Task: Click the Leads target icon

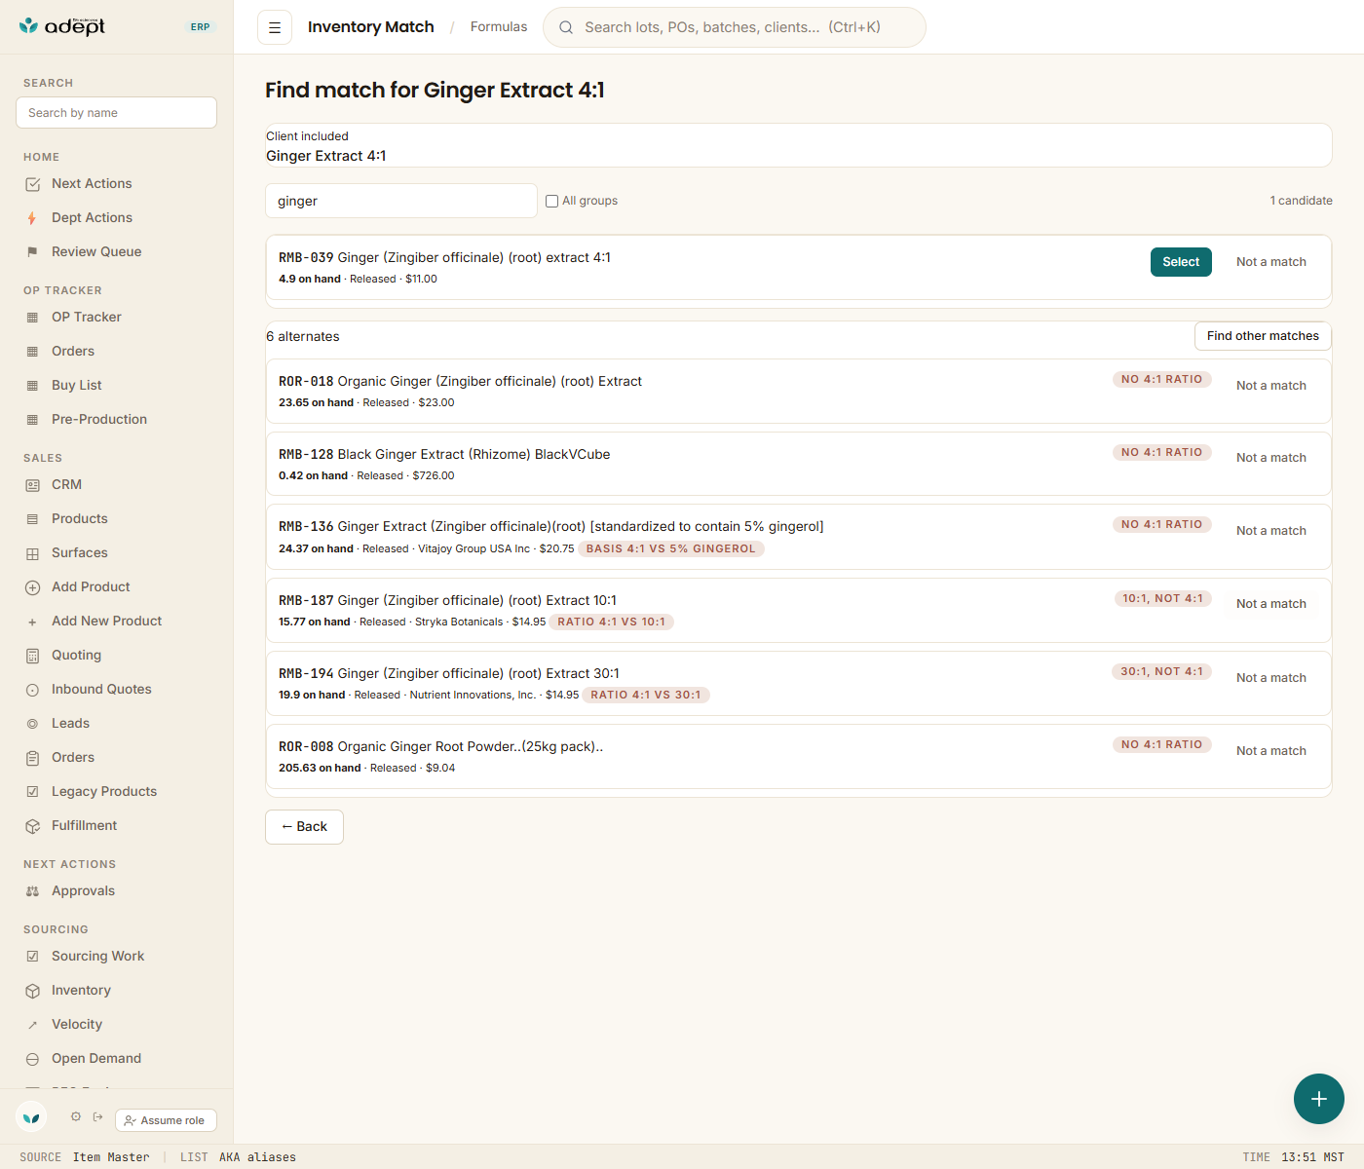Action: 32,724
